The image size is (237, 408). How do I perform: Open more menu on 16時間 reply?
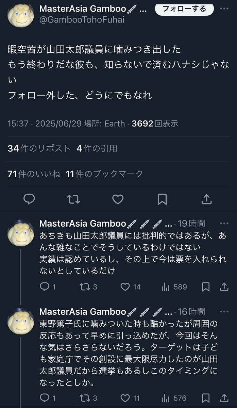tap(224, 311)
